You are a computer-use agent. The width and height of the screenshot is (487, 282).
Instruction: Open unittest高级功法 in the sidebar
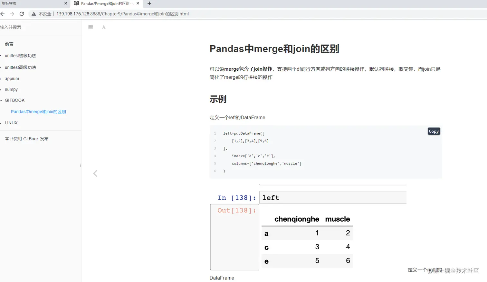20,67
